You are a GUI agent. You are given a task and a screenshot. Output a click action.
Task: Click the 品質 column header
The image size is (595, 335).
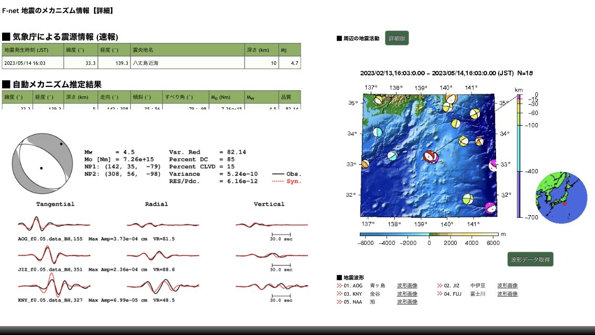pos(290,97)
